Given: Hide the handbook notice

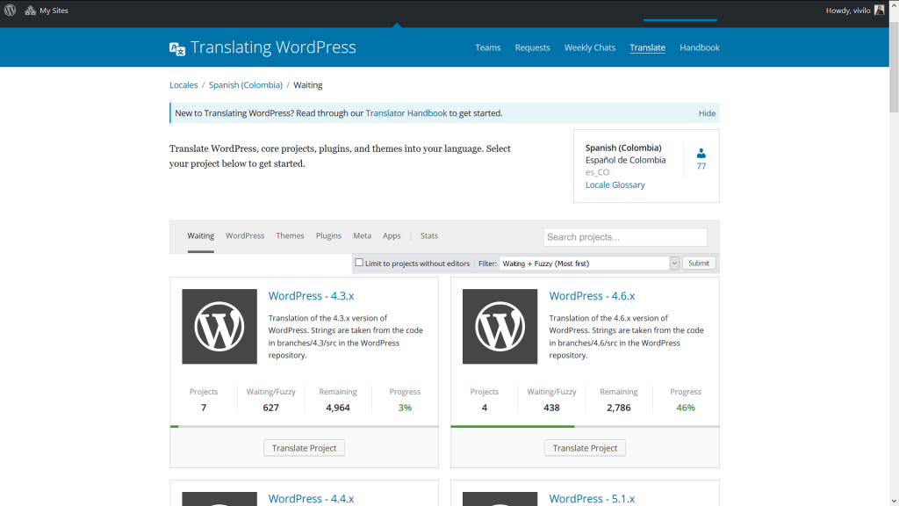Looking at the screenshot, I should (707, 113).
